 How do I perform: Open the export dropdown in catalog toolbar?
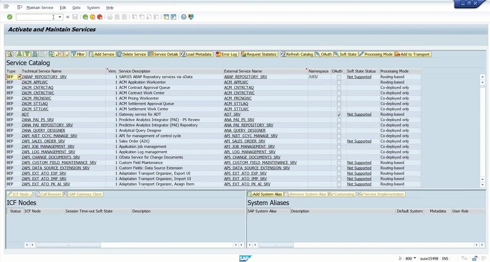pyautogui.click(x=53, y=54)
